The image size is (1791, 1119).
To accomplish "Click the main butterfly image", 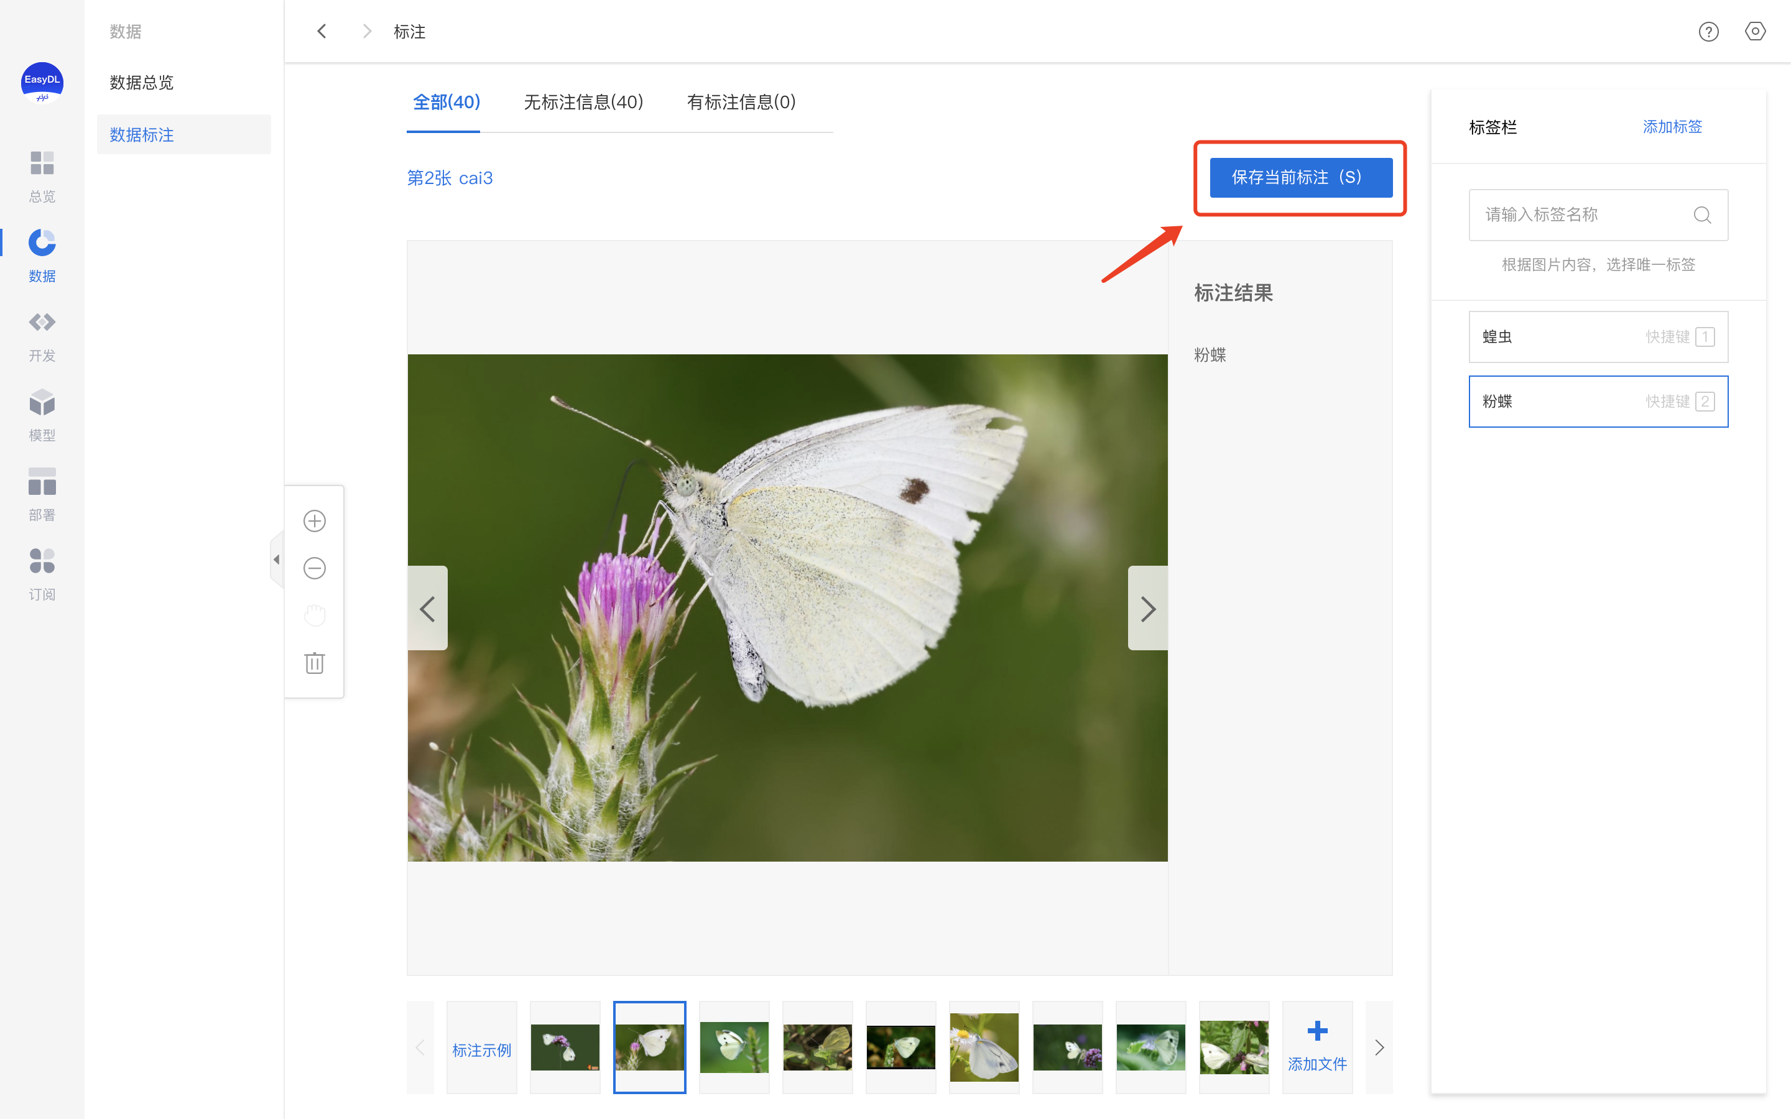I will pyautogui.click(x=787, y=607).
